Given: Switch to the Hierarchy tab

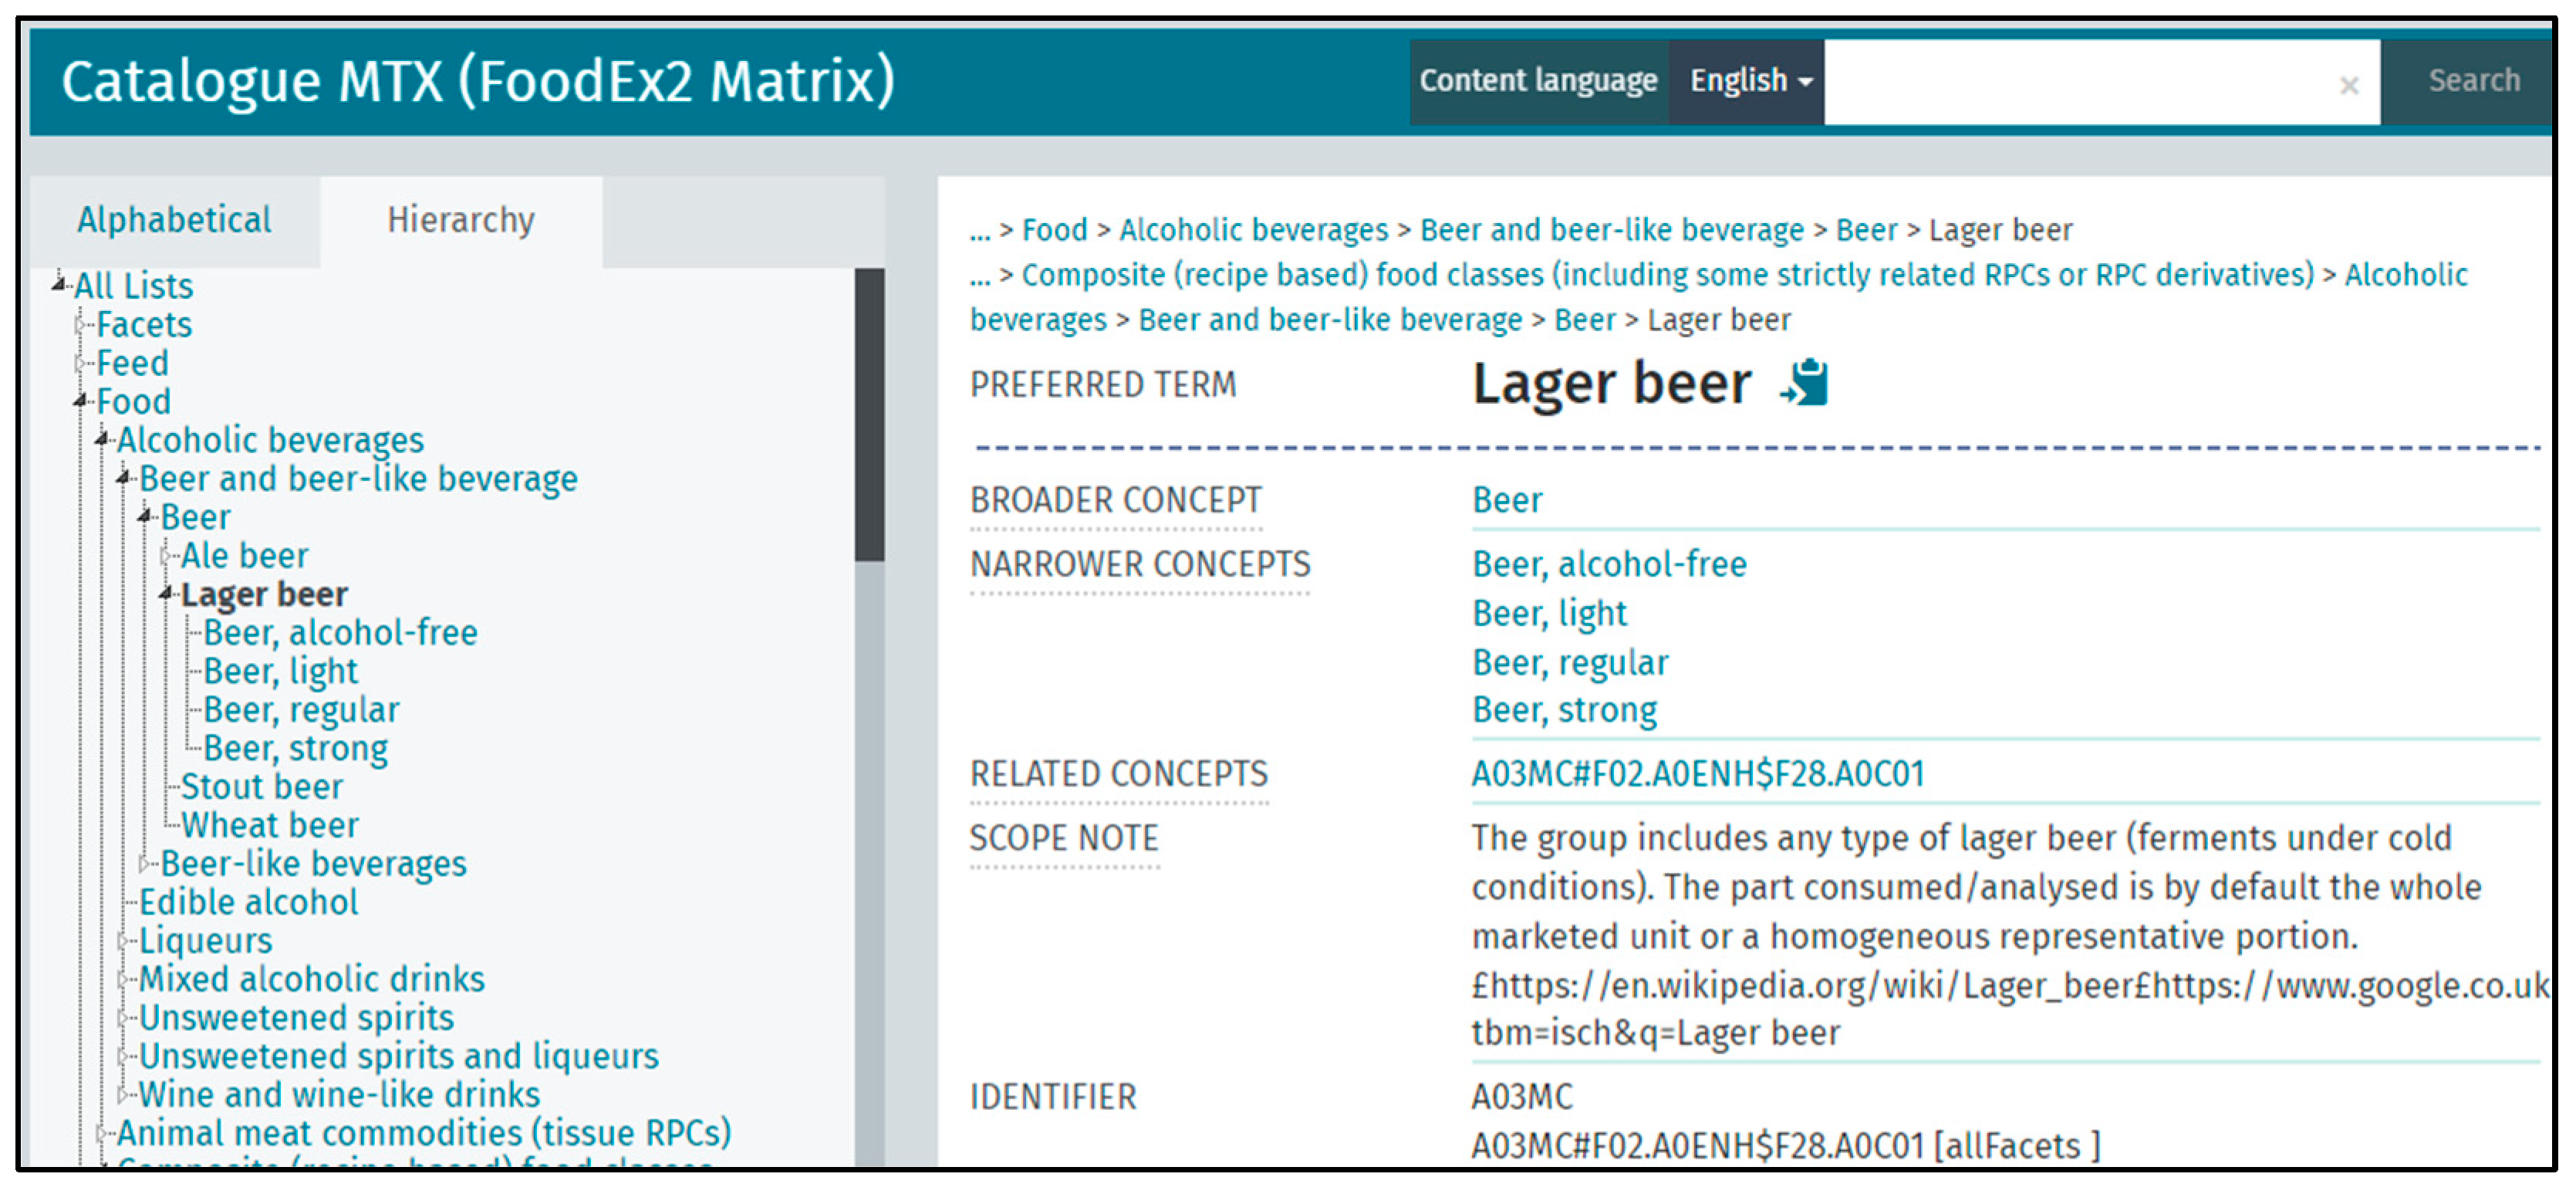Looking at the screenshot, I should point(460,220).
